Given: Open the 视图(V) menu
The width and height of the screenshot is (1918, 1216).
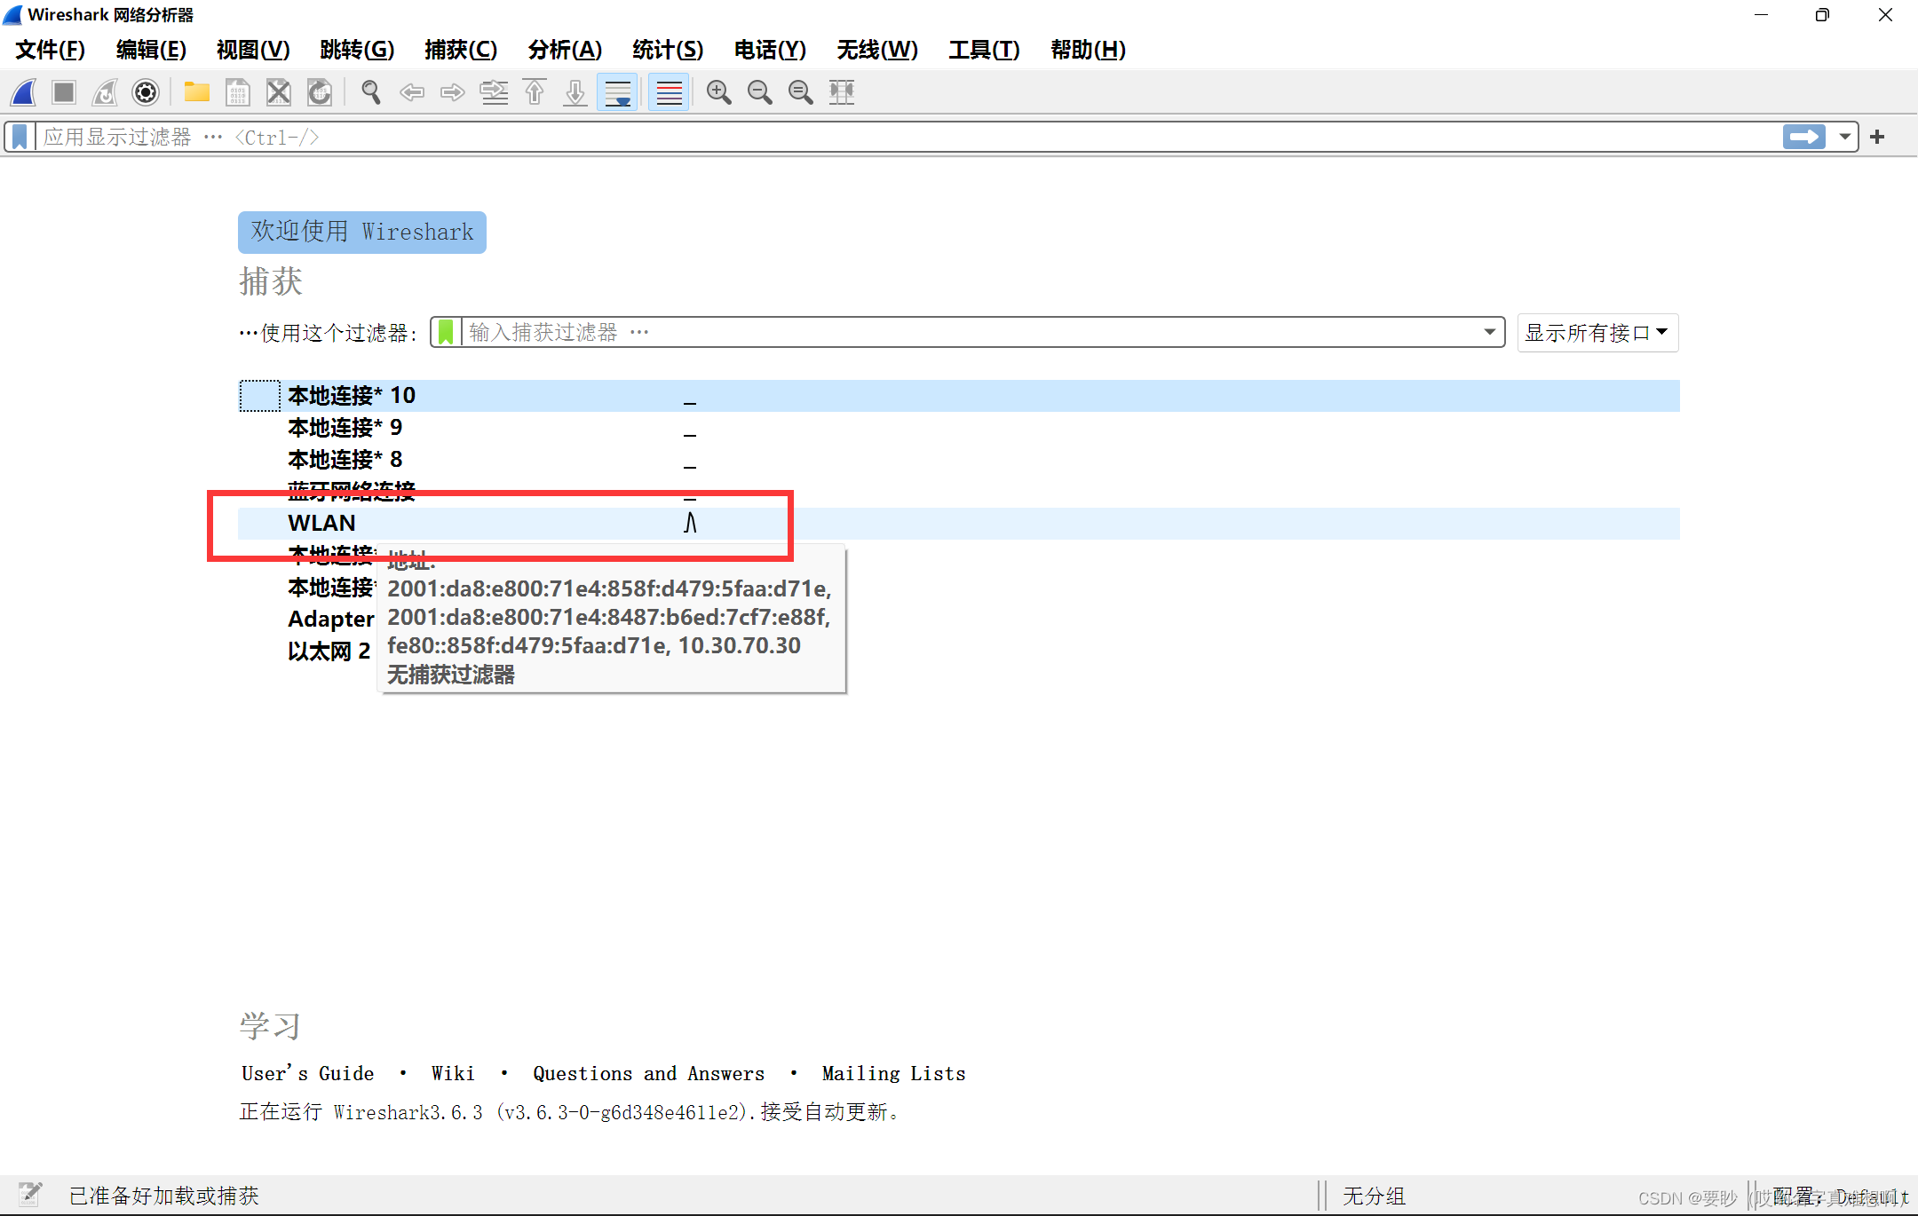Looking at the screenshot, I should pyautogui.click(x=253, y=50).
